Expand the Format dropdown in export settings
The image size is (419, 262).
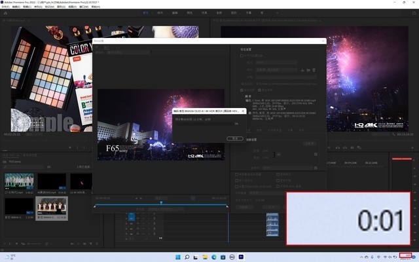point(275,63)
